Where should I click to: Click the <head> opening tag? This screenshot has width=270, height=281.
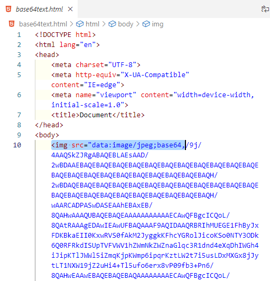click(x=47, y=54)
